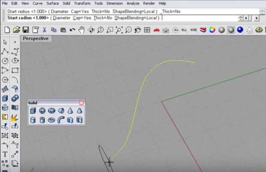Image resolution: width=266 pixels, height=172 pixels.
Task: Open color wheel object properties icon
Action: pos(212,30)
